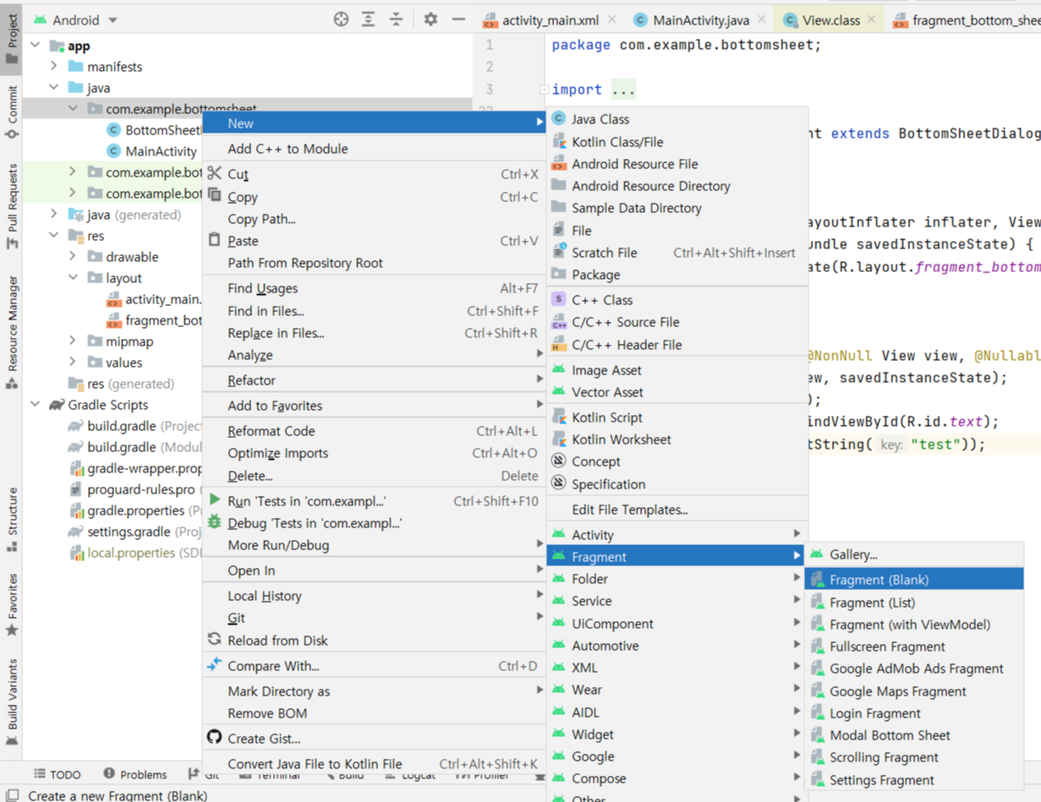Expand the drawable folder
This screenshot has width=1041, height=802.
[x=73, y=257]
